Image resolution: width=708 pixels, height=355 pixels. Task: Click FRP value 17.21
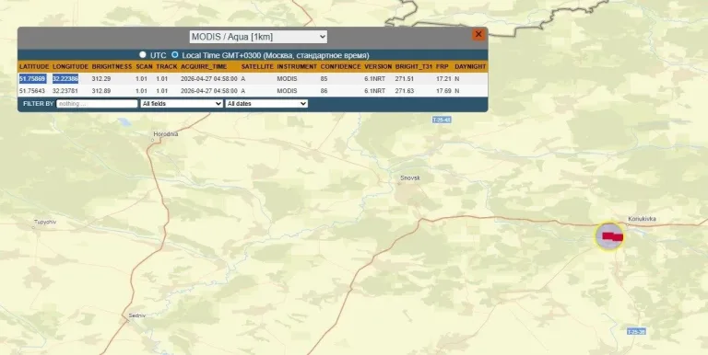pyautogui.click(x=443, y=79)
